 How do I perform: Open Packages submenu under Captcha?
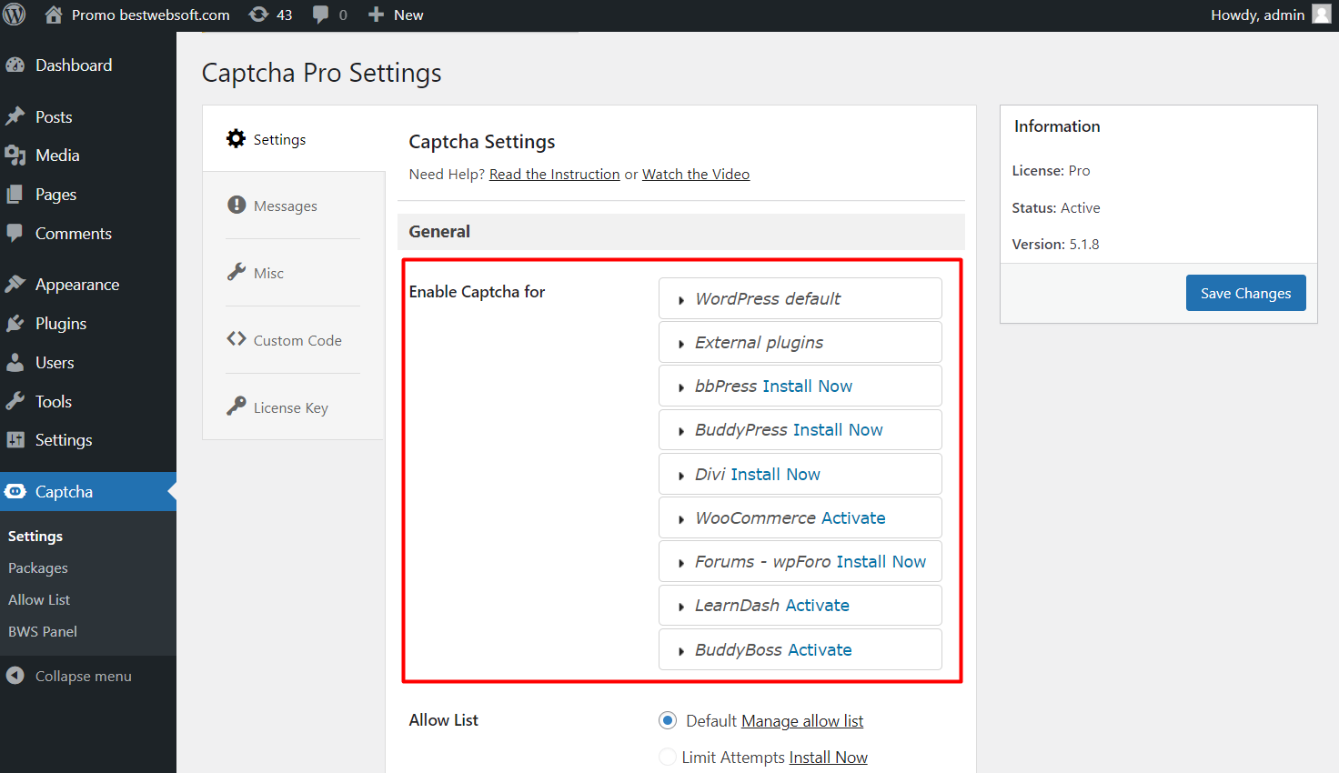[38, 567]
